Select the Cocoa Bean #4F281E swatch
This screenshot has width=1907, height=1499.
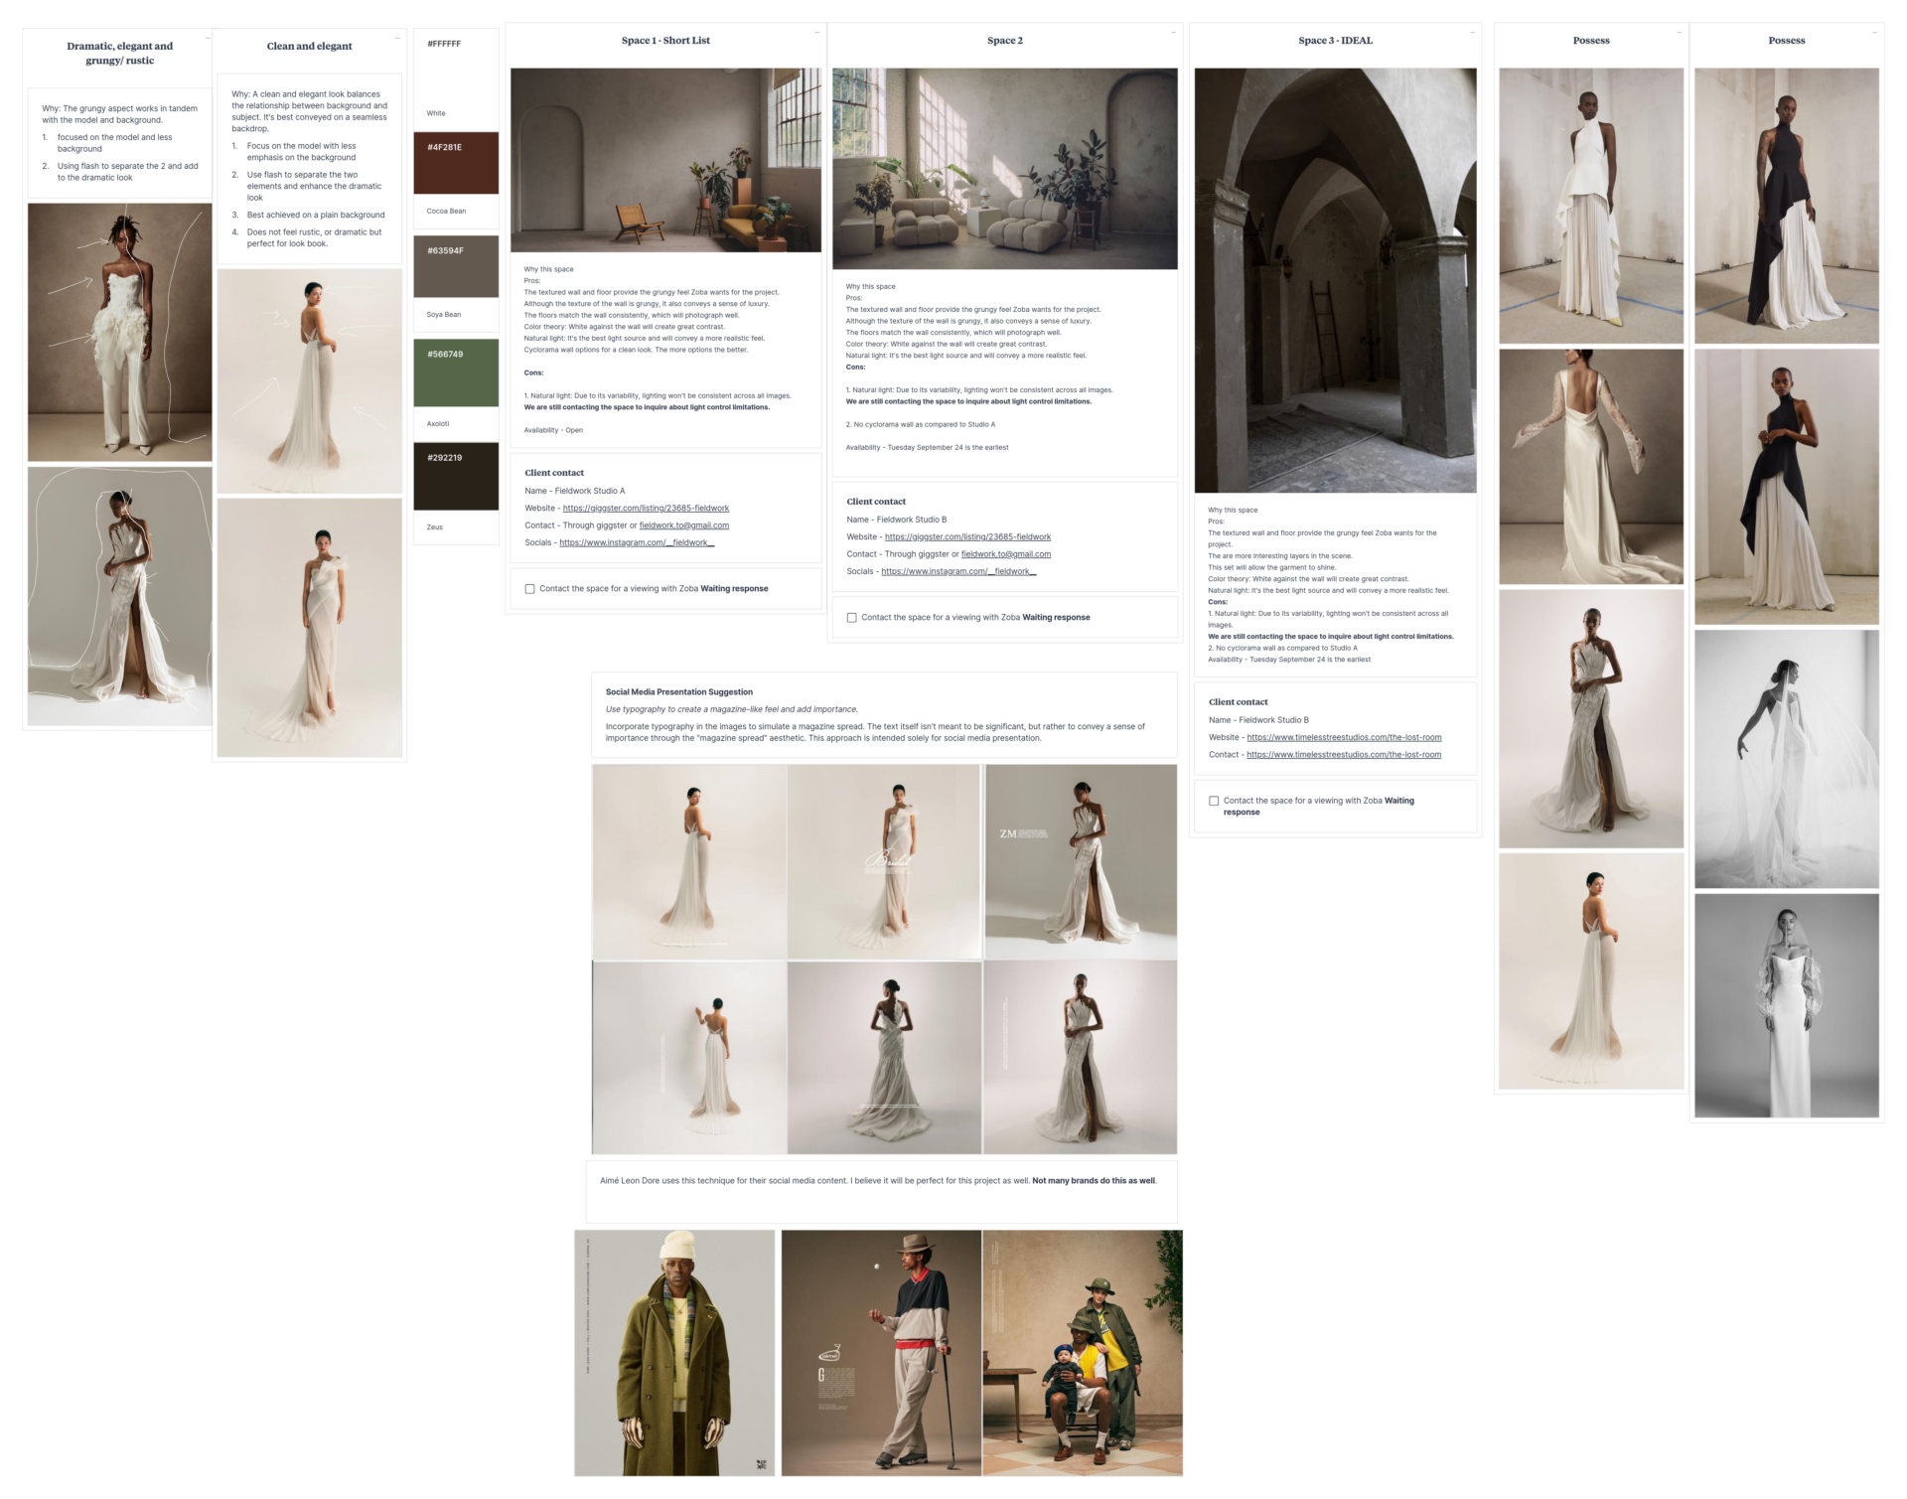(x=456, y=164)
